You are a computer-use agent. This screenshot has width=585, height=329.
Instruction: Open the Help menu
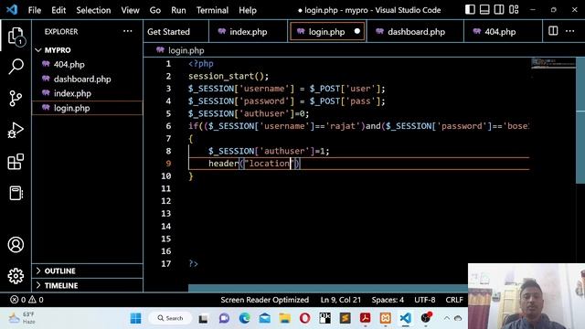[x=248, y=10]
